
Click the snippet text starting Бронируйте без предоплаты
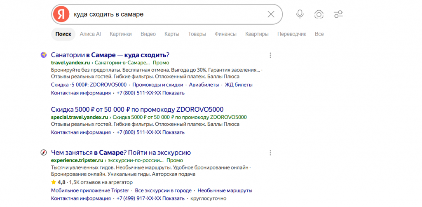157,73
